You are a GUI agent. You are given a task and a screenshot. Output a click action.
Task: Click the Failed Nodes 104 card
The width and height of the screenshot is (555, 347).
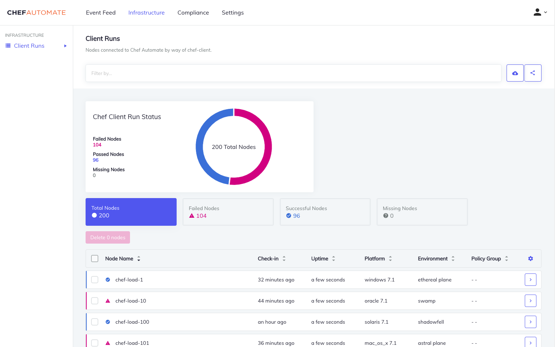click(228, 212)
